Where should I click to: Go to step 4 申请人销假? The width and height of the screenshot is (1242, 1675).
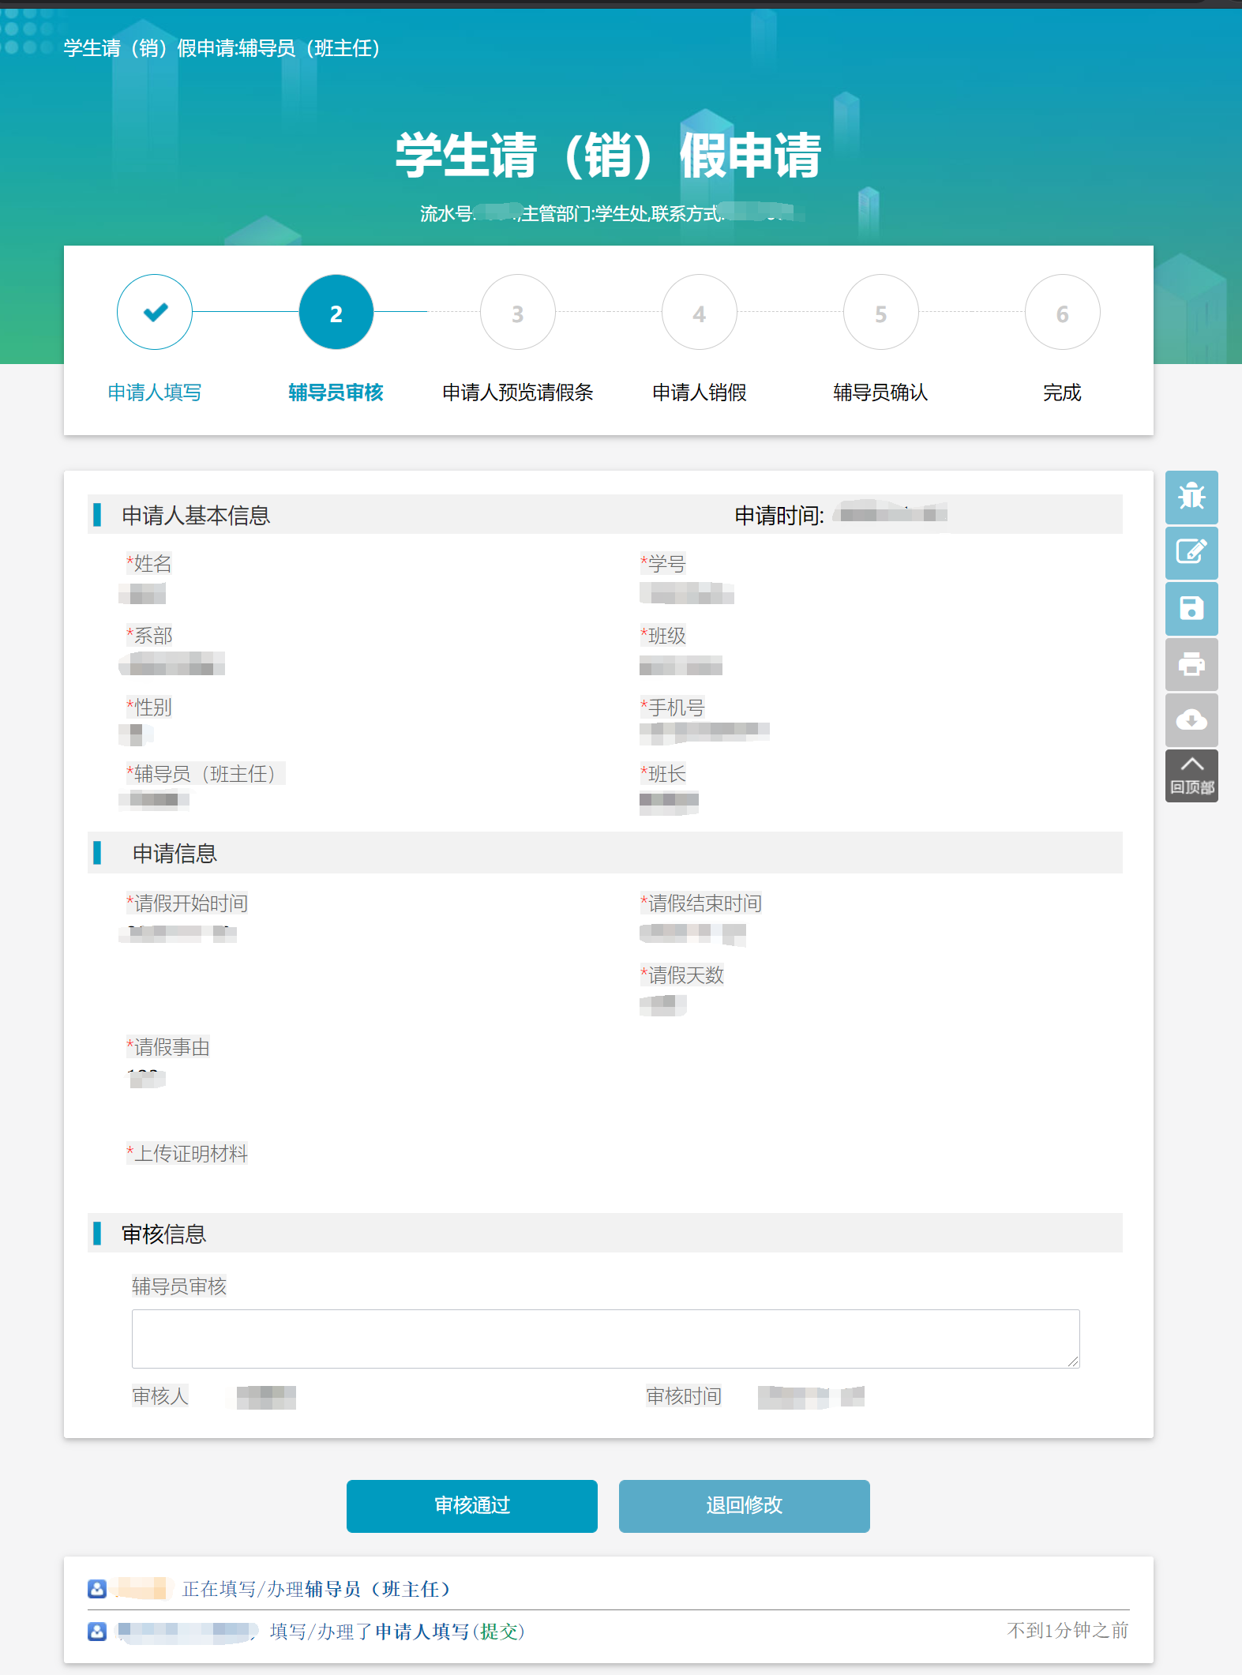coord(700,312)
